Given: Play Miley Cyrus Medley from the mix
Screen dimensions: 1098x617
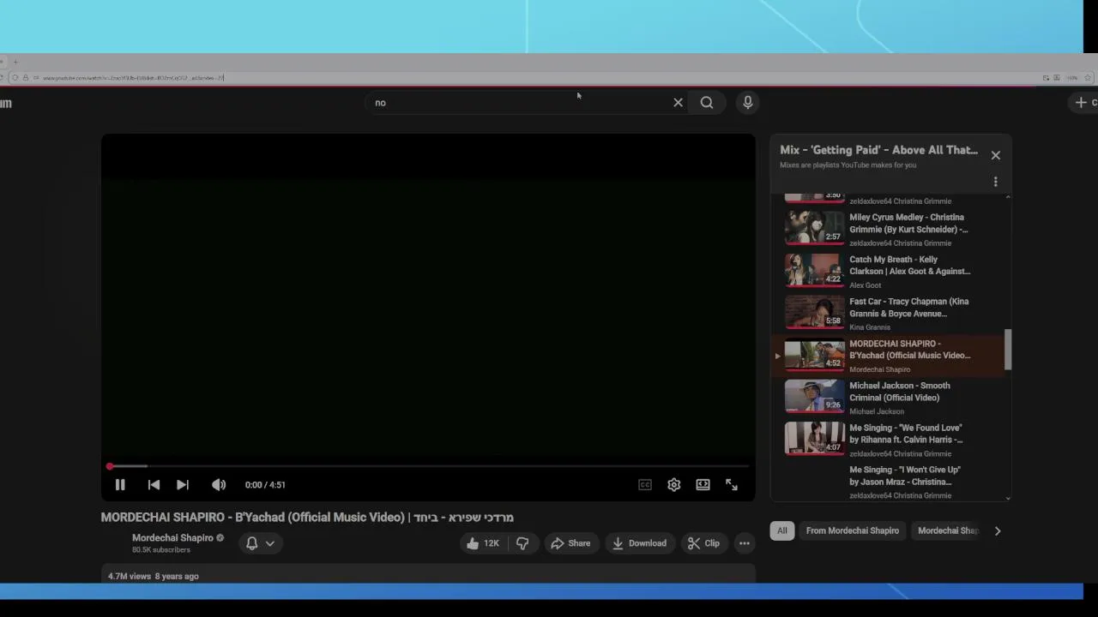Looking at the screenshot, I should tap(908, 224).
